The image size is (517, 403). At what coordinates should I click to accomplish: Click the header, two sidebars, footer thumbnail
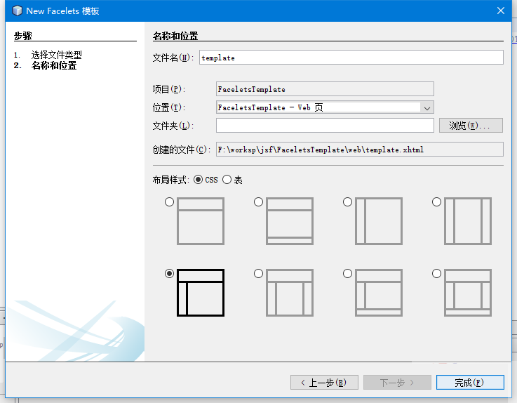pyautogui.click(x=467, y=293)
